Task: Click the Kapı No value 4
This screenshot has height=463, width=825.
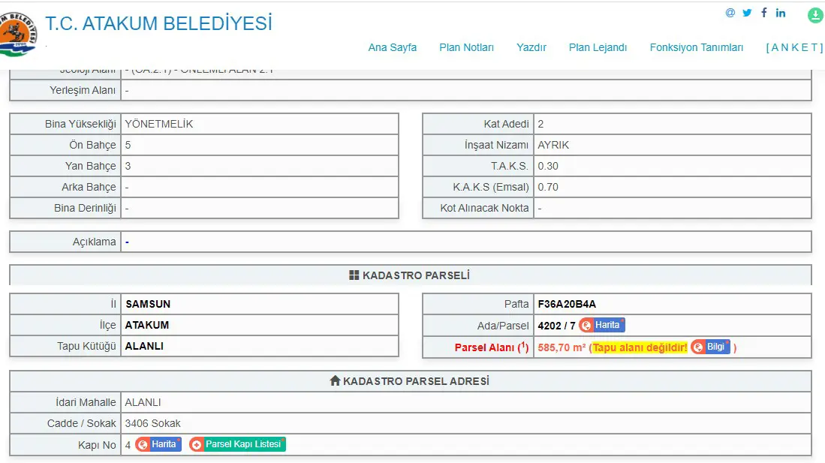Action: [x=128, y=445]
